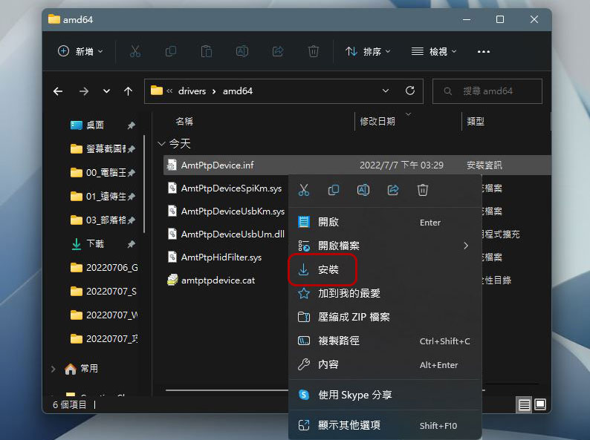Screen dimensions: 590x440
Task: Click the amd64 breadcrumb in address bar
Action: coord(238,91)
